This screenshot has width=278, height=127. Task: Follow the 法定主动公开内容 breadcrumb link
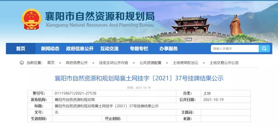coord(114,63)
